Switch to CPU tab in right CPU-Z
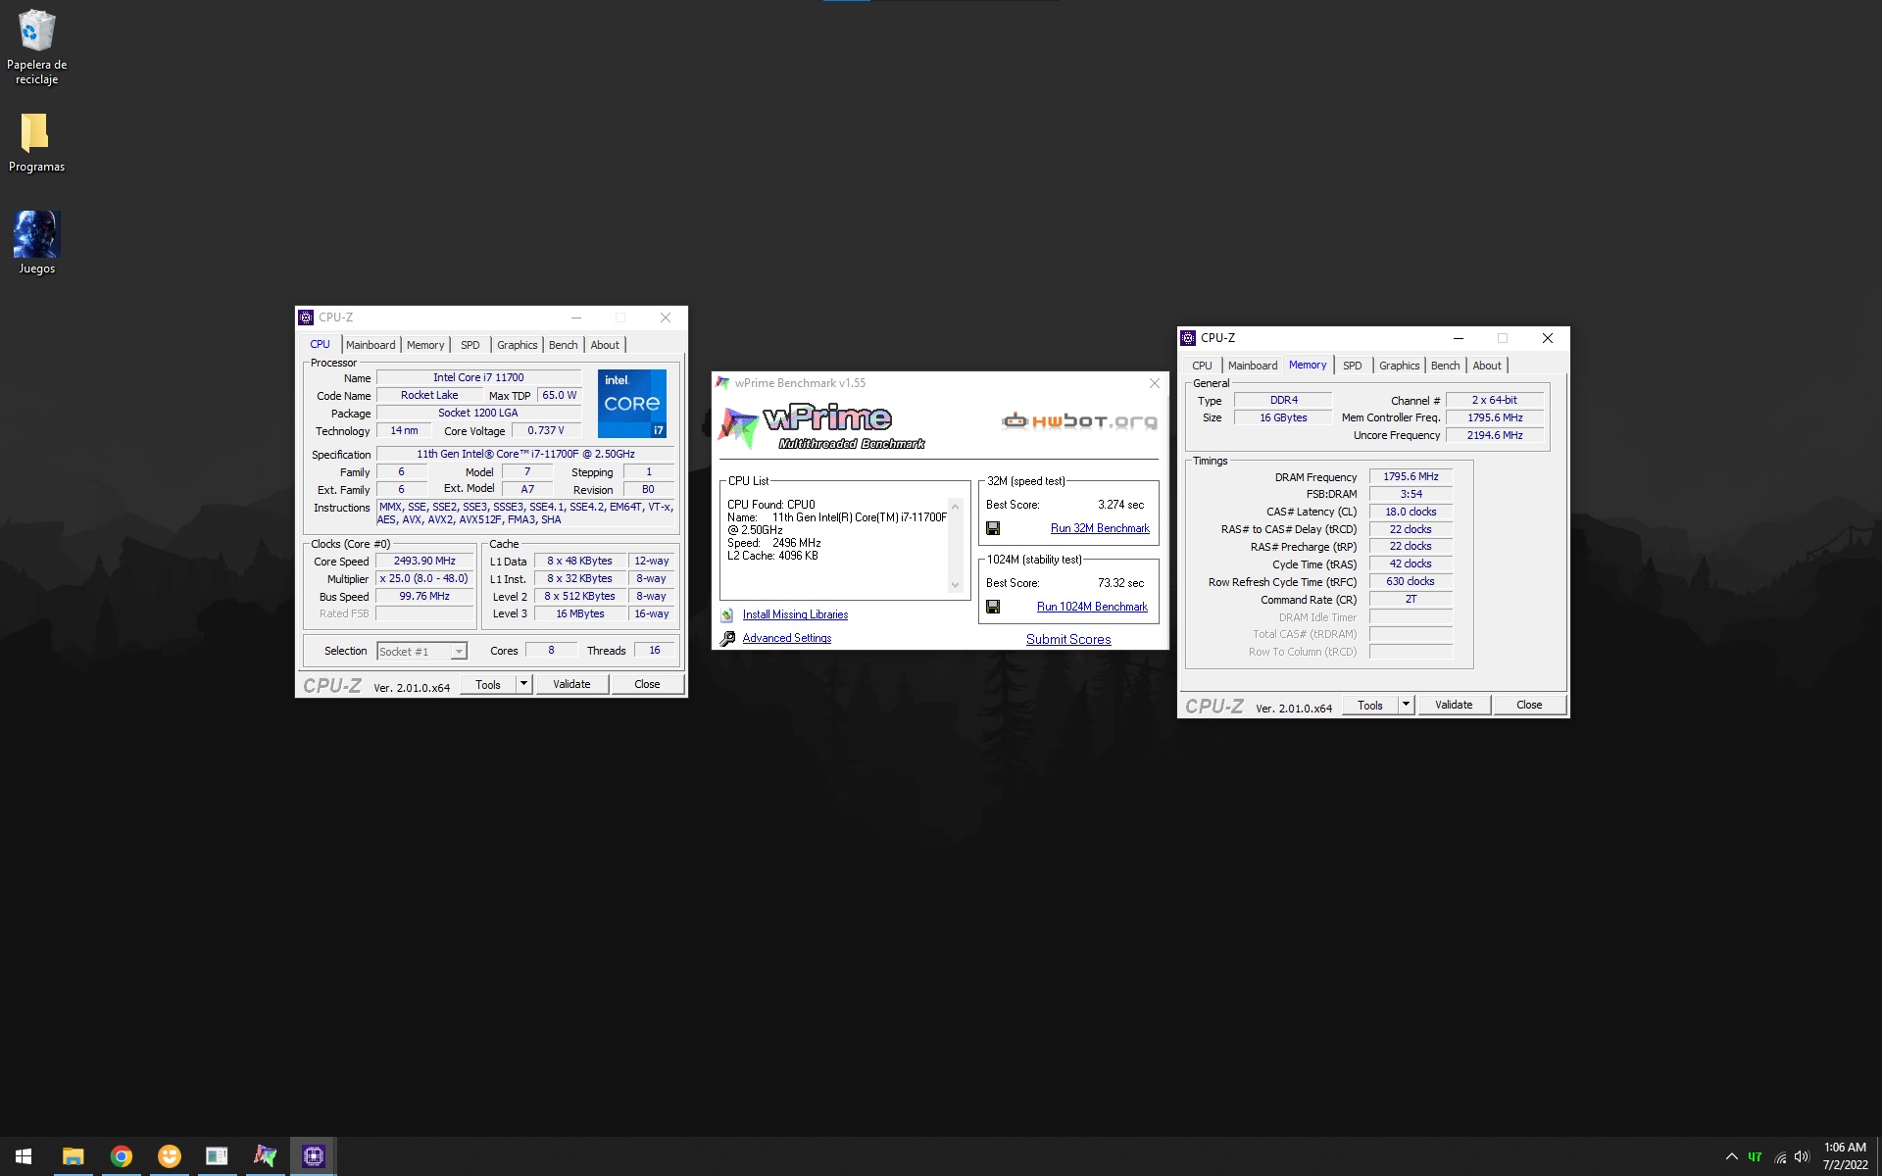Screen dimensions: 1882x1176 [x=1202, y=366]
